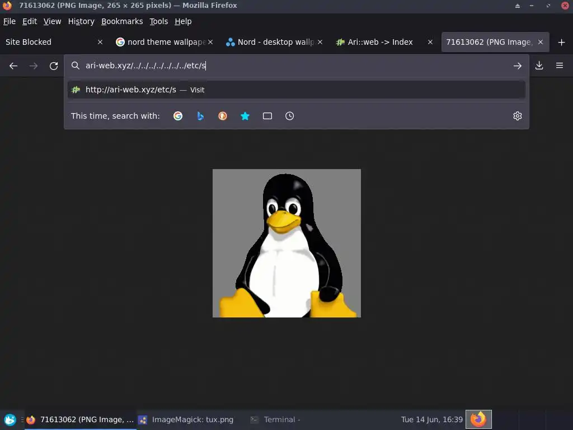
Task: Click the Firefox icon in the system tray
Action: [478, 419]
